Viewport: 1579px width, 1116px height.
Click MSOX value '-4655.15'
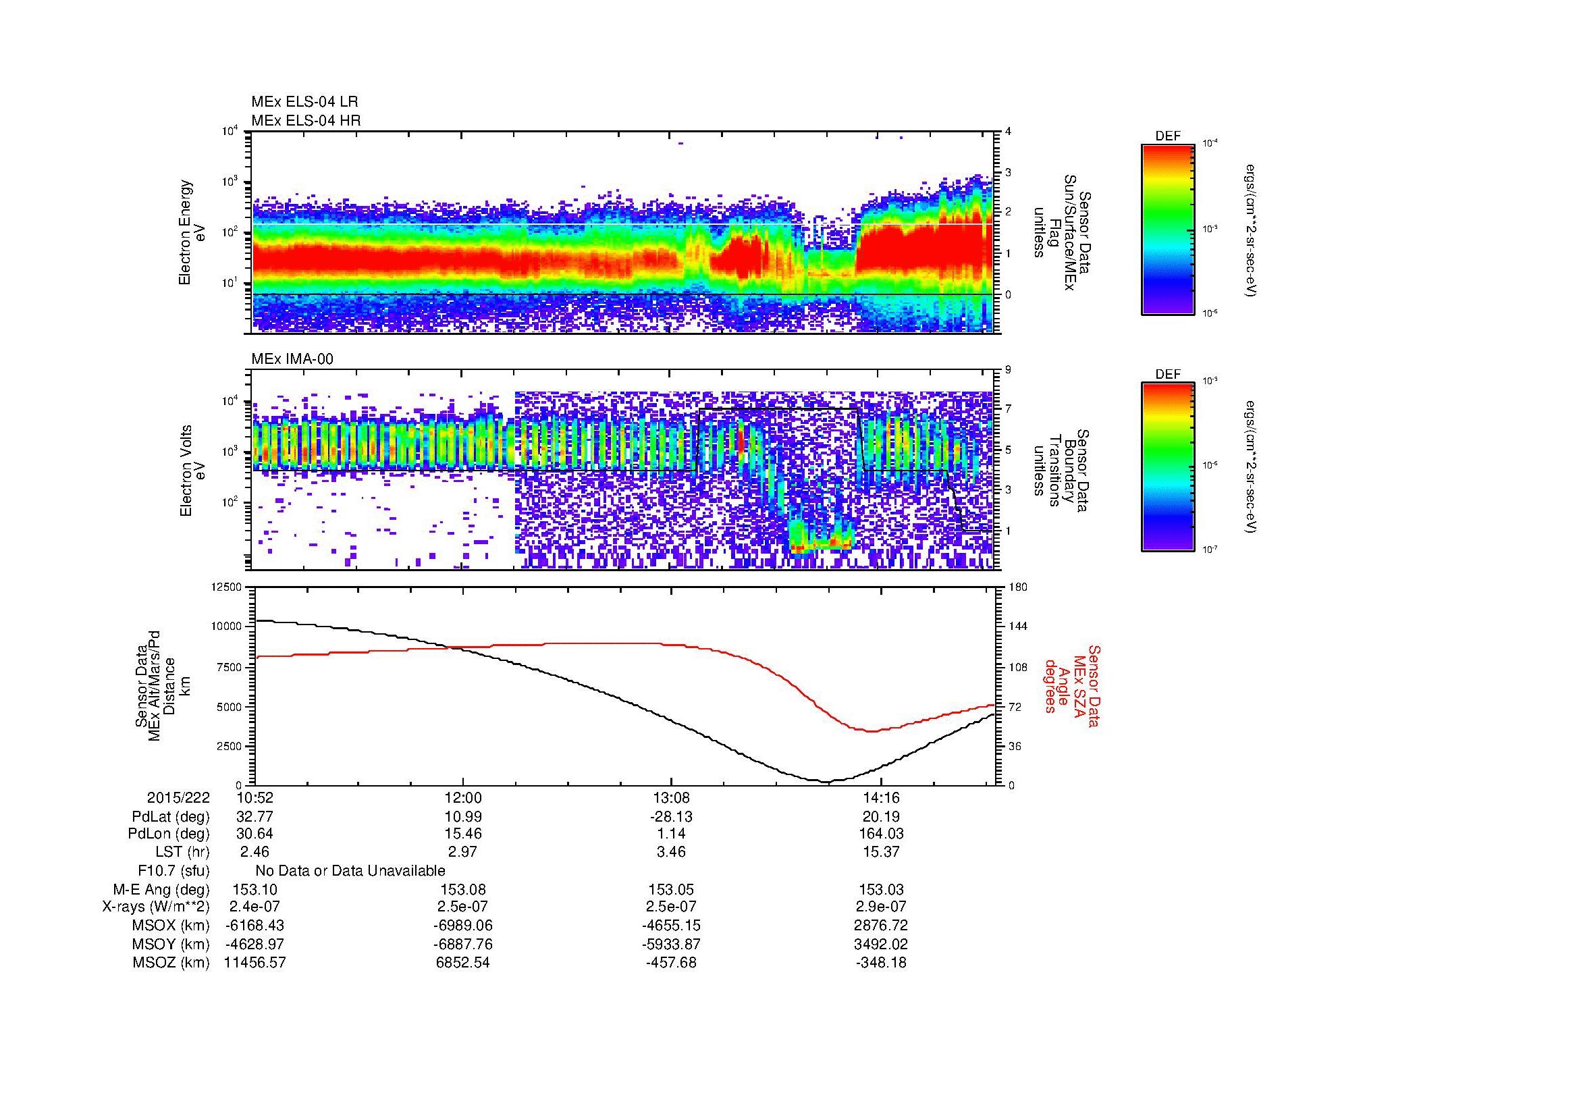click(x=671, y=926)
